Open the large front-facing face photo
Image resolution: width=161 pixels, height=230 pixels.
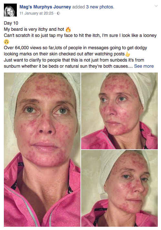click(x=42, y=150)
